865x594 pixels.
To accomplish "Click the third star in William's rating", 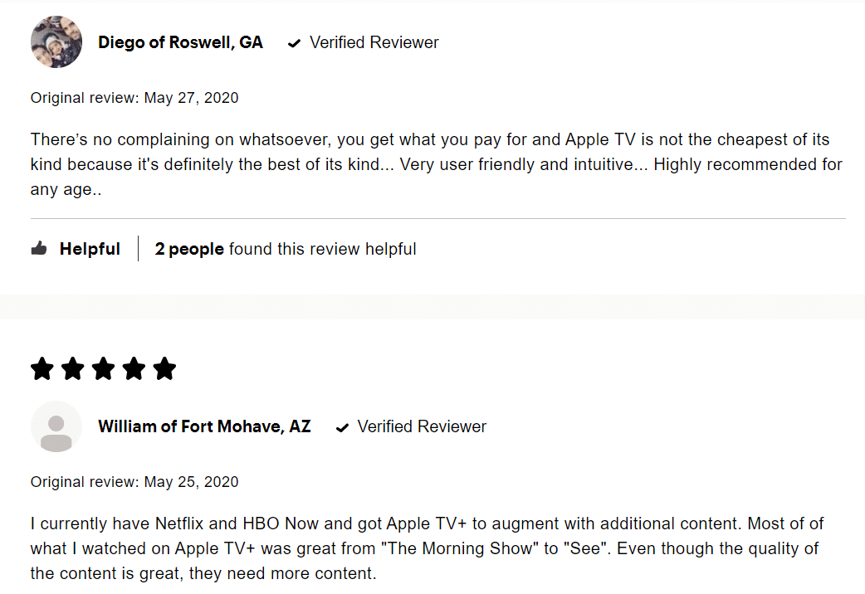I will pyautogui.click(x=103, y=369).
